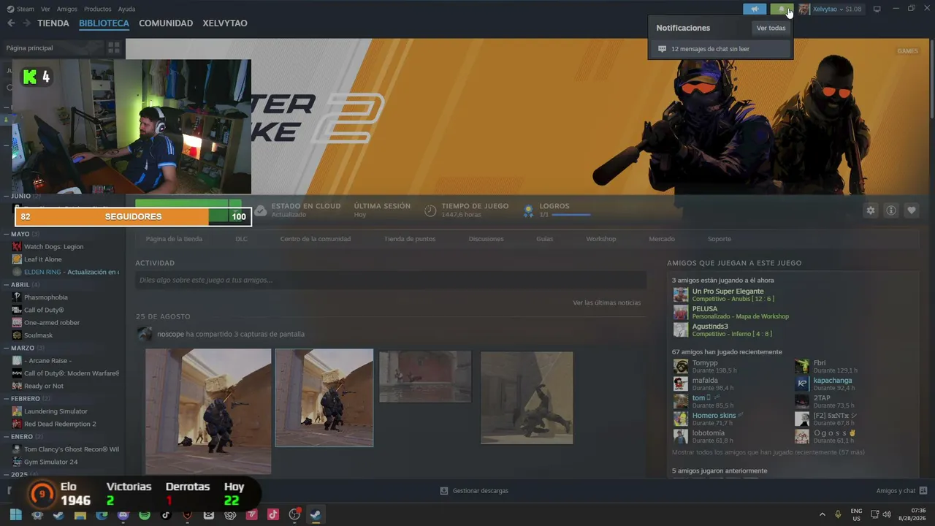Add Counter-Strike 2 to favorites heart

pos(912,210)
